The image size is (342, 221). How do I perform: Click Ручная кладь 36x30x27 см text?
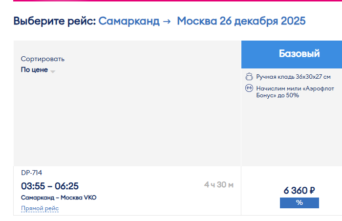[x=293, y=77]
